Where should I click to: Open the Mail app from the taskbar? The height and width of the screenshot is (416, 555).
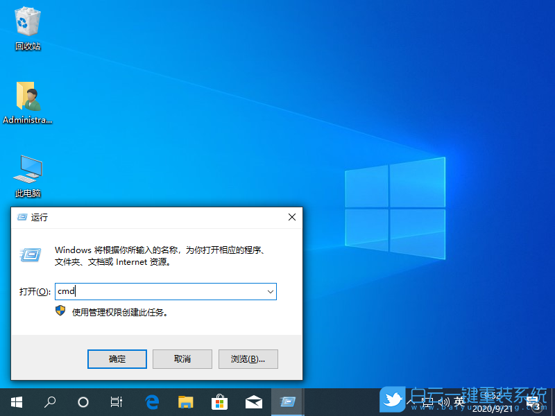click(253, 401)
